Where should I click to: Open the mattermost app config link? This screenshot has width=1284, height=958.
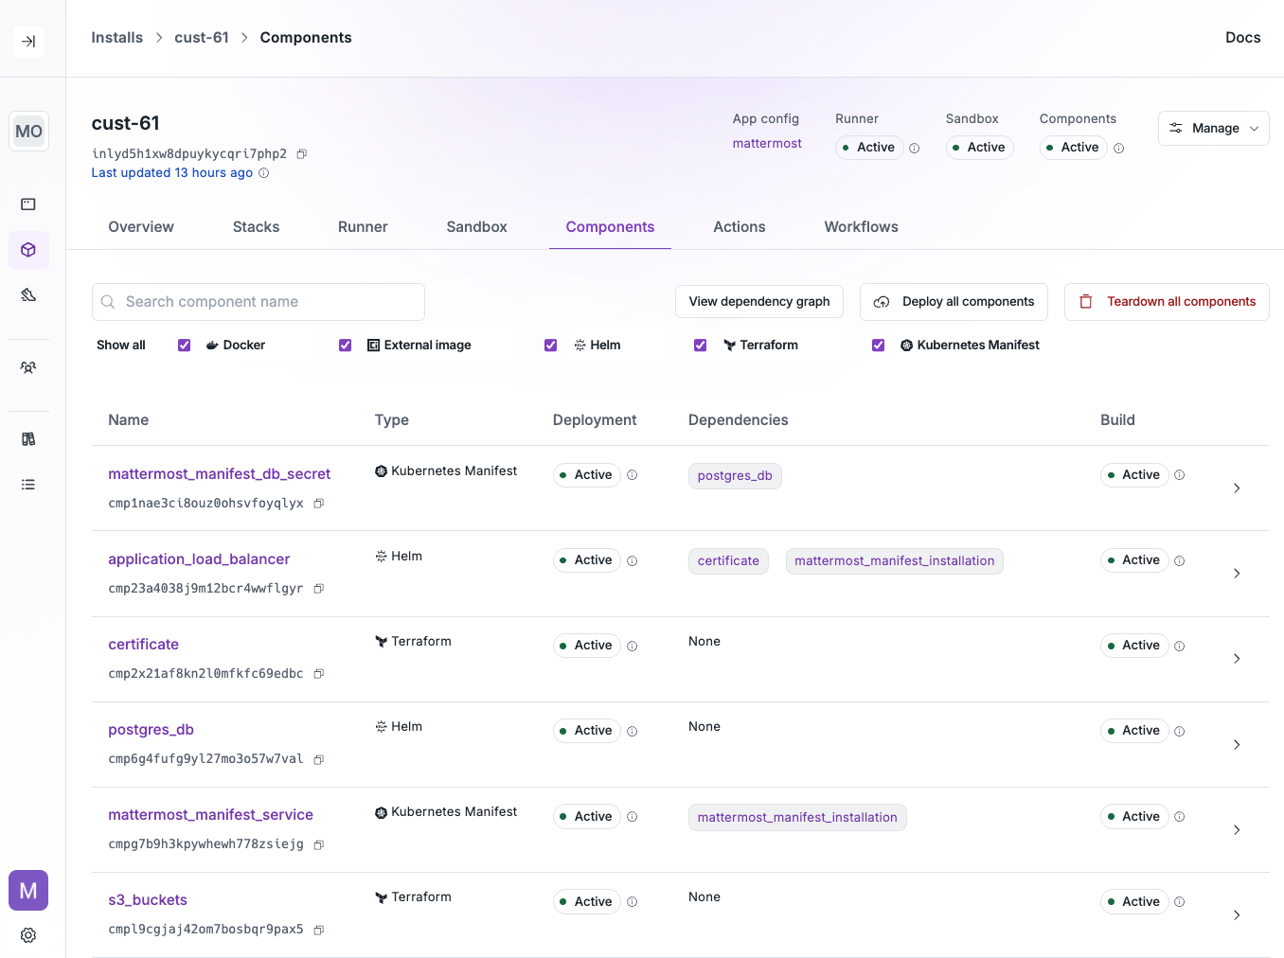(x=767, y=142)
